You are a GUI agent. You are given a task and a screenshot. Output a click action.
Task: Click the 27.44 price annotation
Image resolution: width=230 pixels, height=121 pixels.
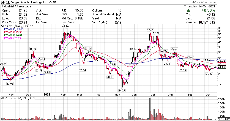pyautogui.click(x=42, y=59)
